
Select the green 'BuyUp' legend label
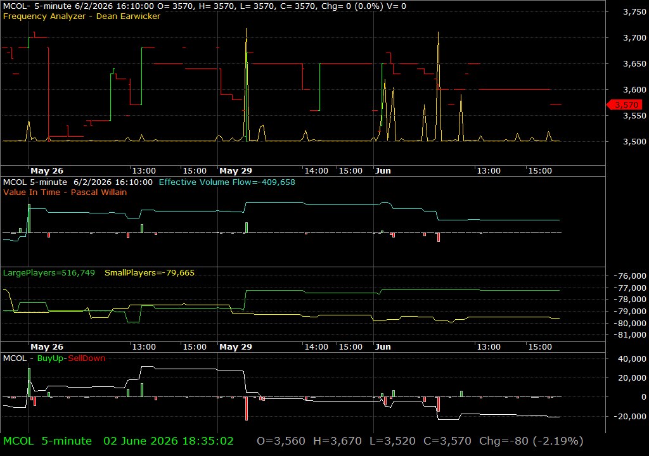coord(50,358)
